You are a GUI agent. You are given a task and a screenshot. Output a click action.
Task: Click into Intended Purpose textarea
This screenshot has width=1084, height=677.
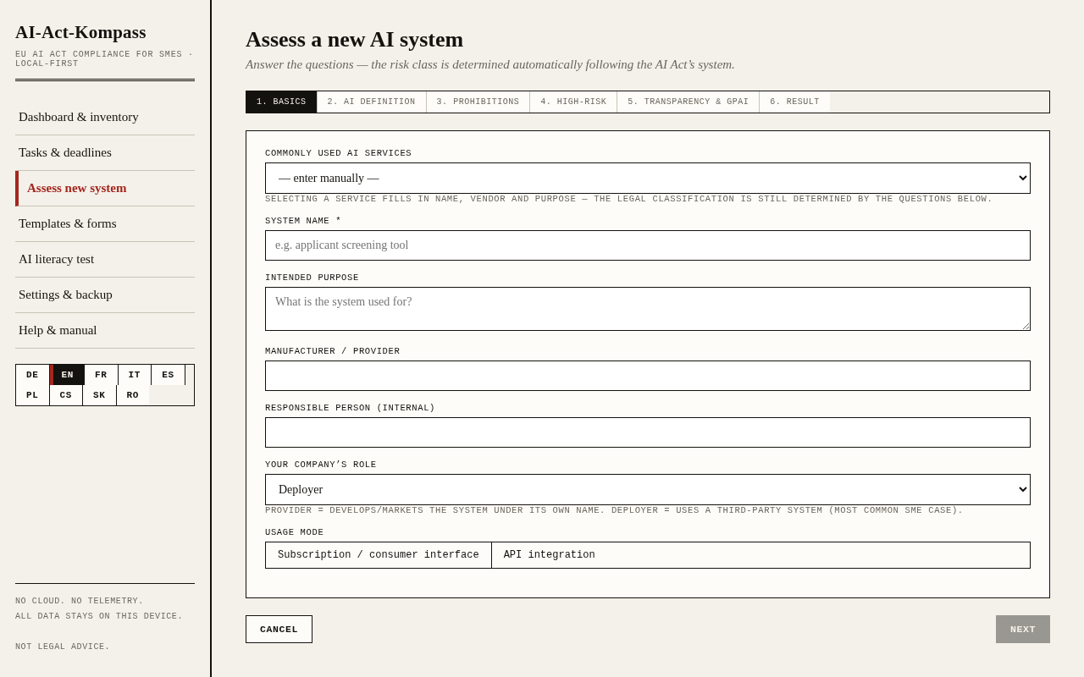[x=648, y=309]
